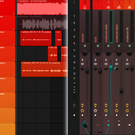This screenshot has height=135, width=135.
Task: Invert polarity on osamson main channel
Action: tap(106, 60)
